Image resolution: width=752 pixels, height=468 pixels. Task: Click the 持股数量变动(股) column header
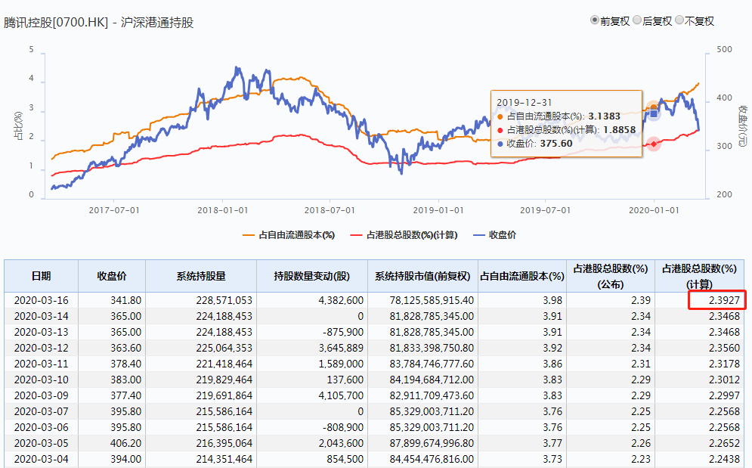[311, 276]
